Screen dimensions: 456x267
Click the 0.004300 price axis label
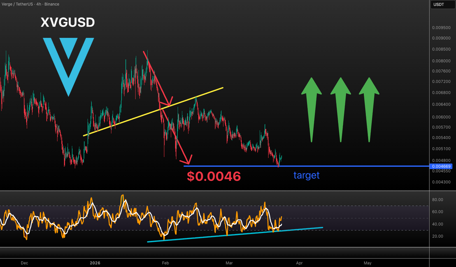click(442, 183)
